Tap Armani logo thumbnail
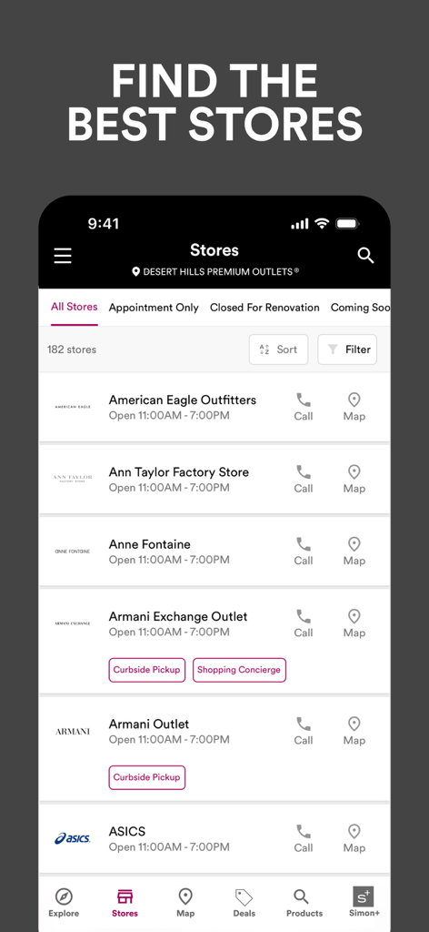The height and width of the screenshot is (932, 429). tap(73, 732)
